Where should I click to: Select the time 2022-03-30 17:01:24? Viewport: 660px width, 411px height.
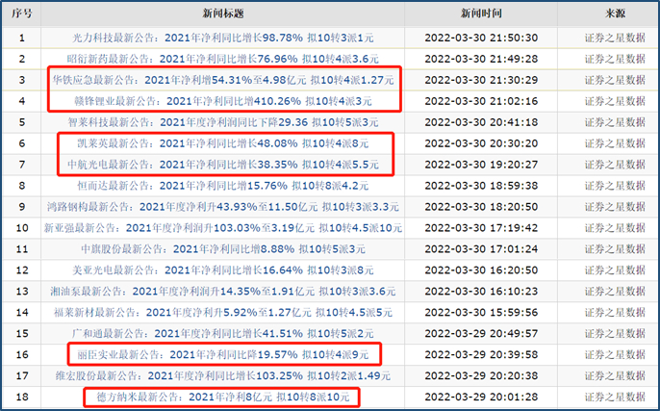click(x=481, y=249)
